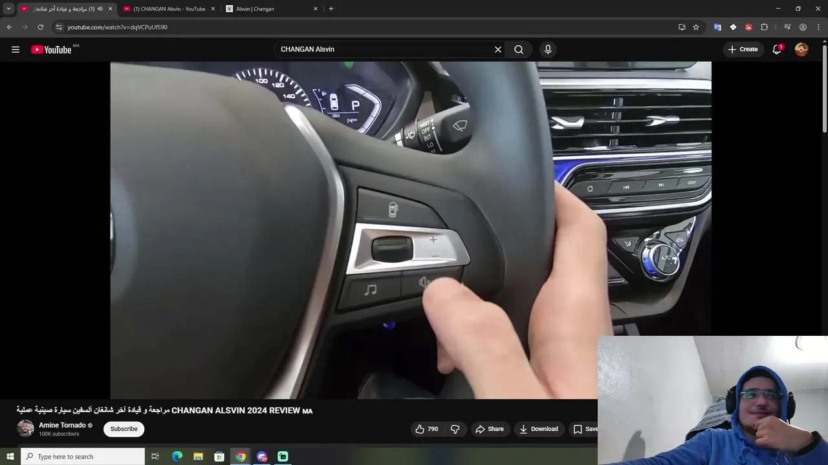Open the Create menu
The height and width of the screenshot is (465, 828).
(x=743, y=49)
